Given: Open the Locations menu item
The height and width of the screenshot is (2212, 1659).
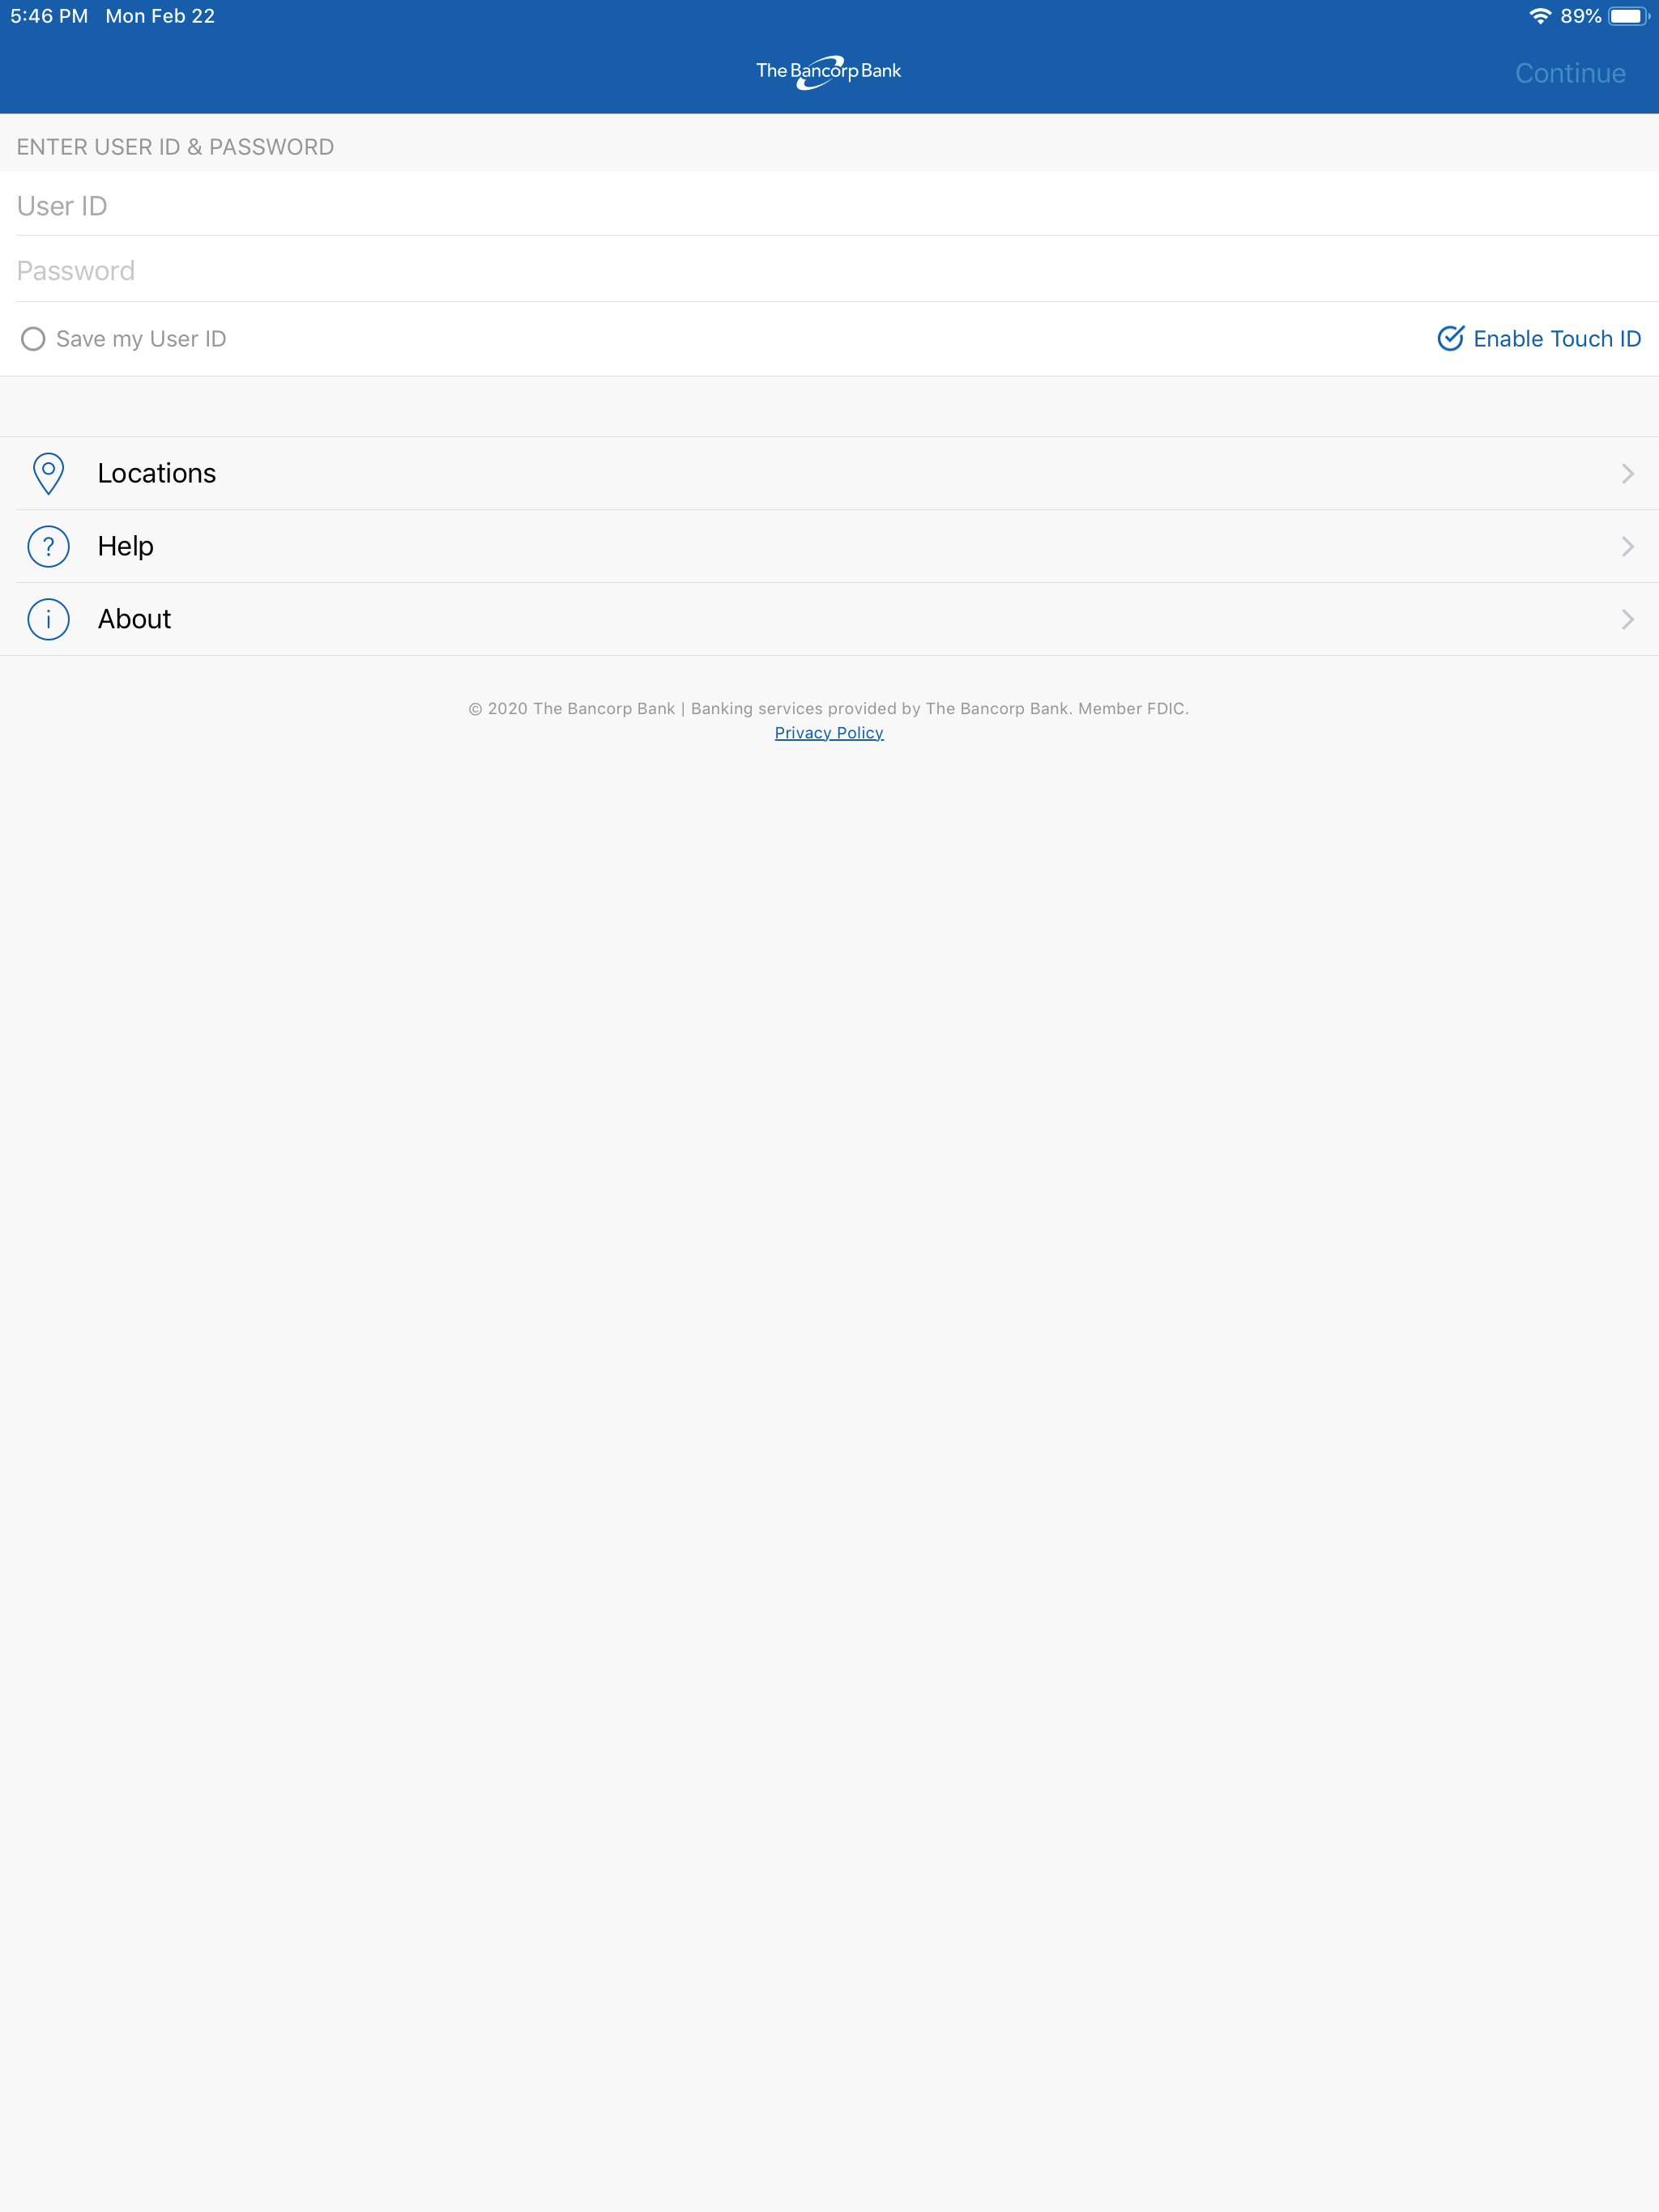Looking at the screenshot, I should point(157,473).
